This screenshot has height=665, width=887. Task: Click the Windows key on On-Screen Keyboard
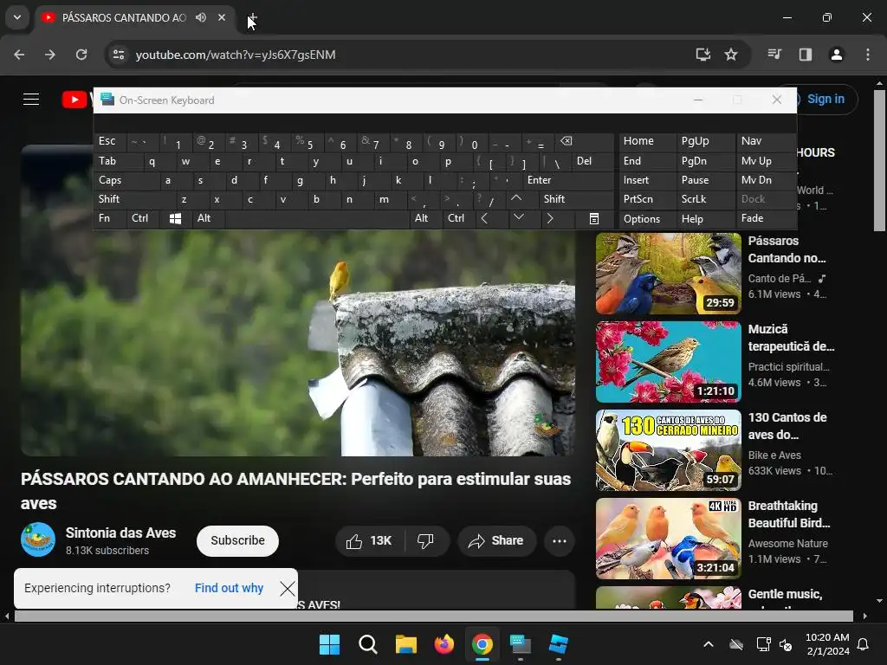(x=175, y=218)
